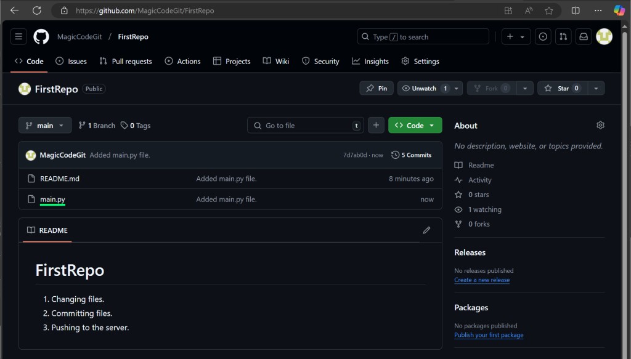Expand the create new plus dropdown
Screen dimensions: 631x359
pos(516,37)
